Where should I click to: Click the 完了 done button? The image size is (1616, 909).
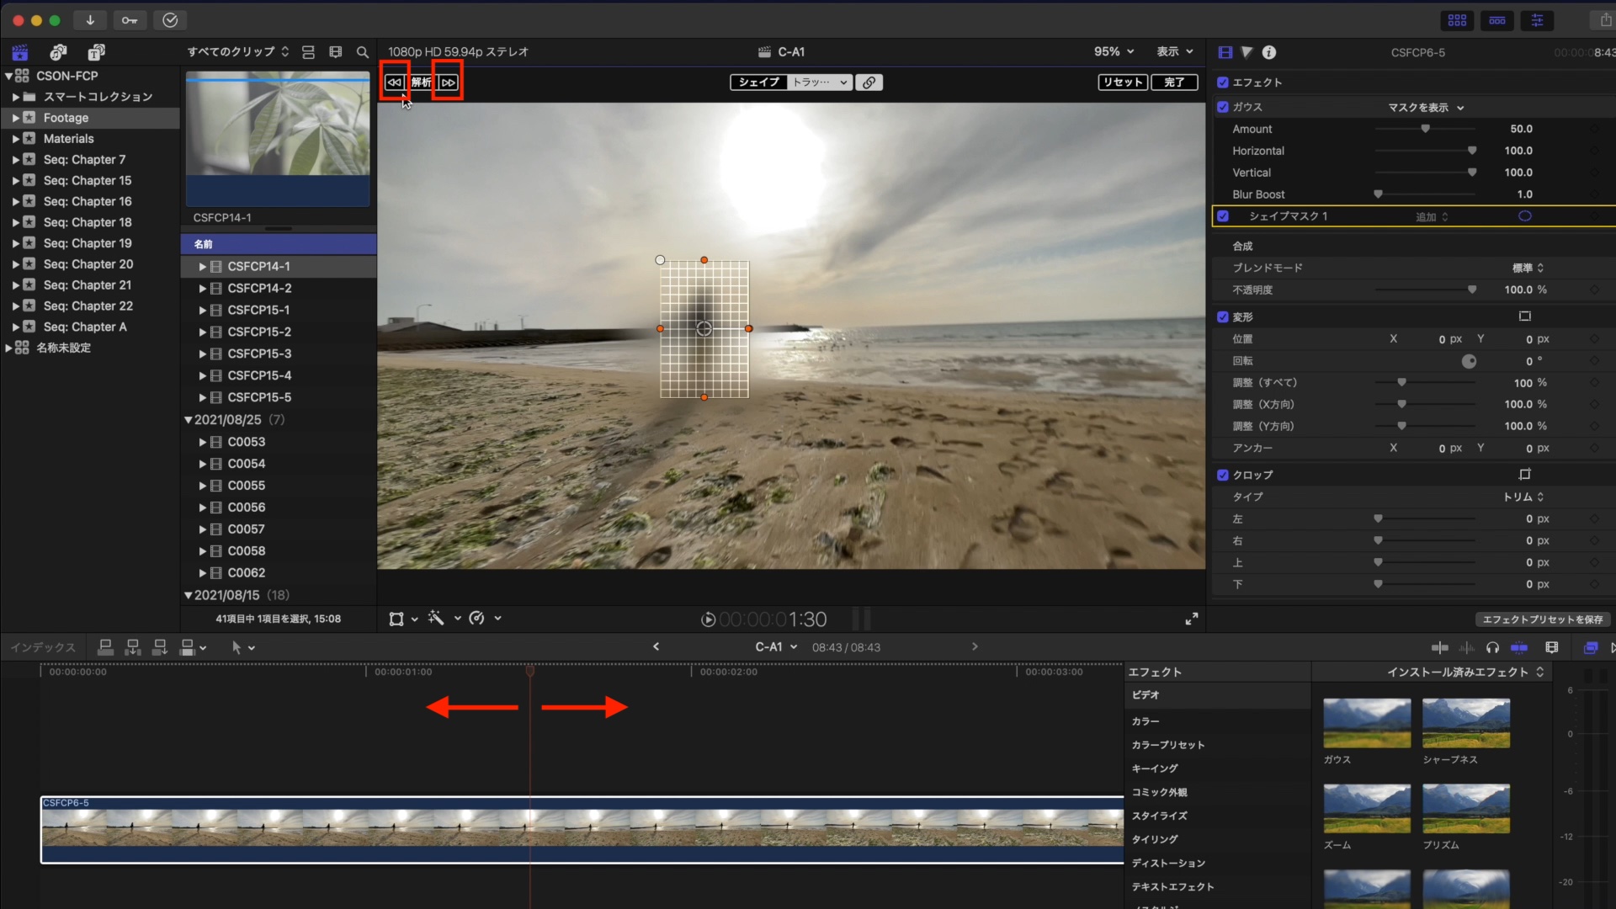click(1174, 82)
